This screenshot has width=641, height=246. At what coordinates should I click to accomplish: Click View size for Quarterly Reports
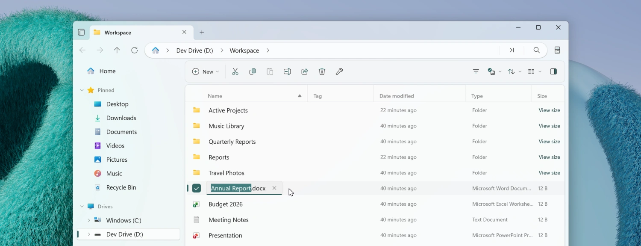549,142
